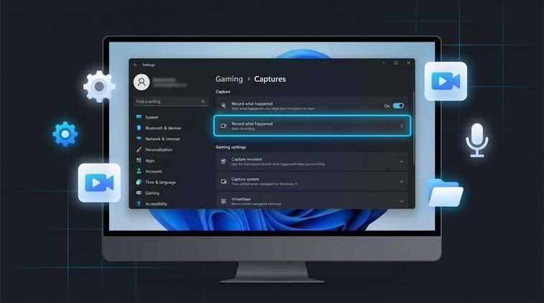
Task: Click the icon beside the On toggle row
Action: tap(223, 106)
